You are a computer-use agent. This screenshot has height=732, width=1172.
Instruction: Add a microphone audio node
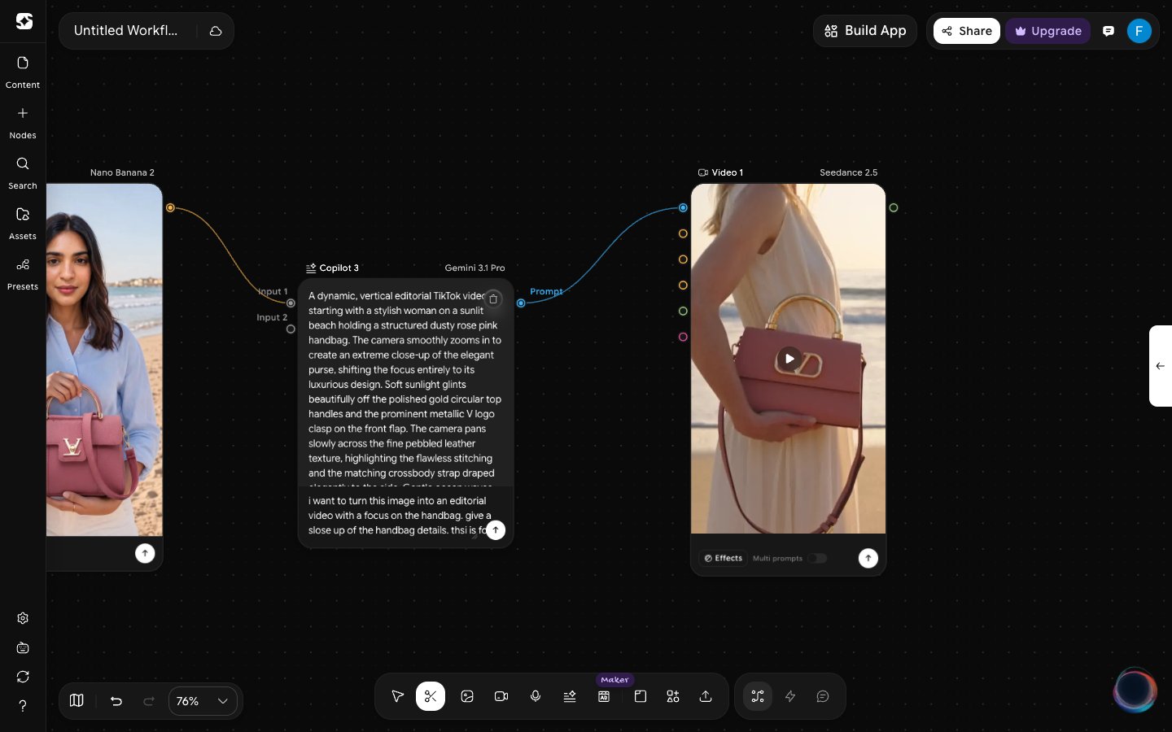(x=536, y=696)
